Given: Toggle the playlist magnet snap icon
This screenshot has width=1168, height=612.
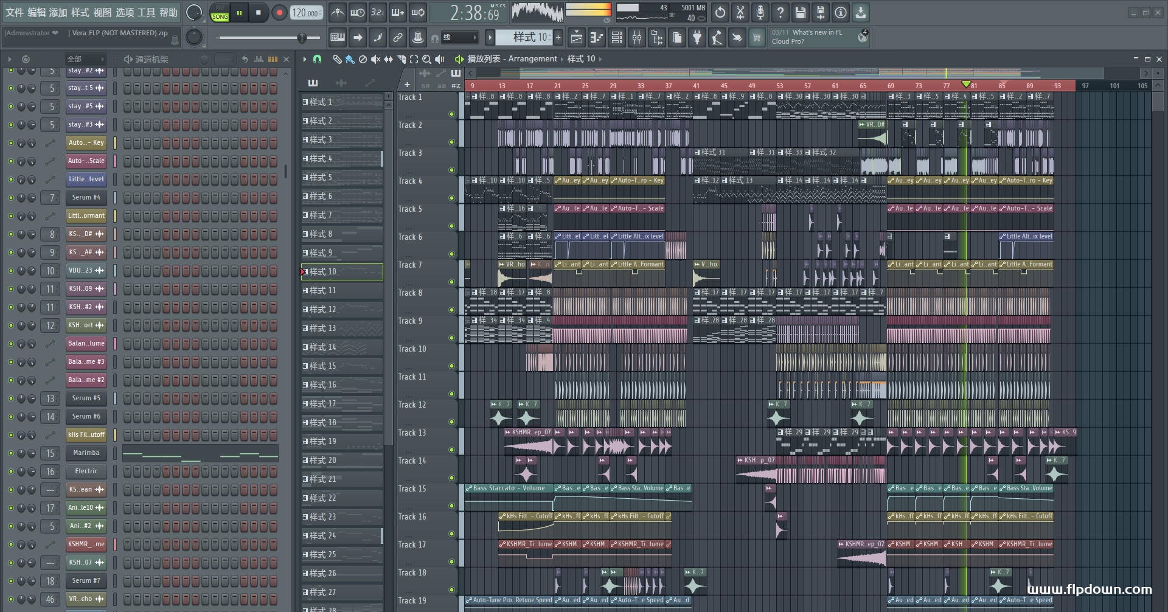Looking at the screenshot, I should click(x=317, y=59).
